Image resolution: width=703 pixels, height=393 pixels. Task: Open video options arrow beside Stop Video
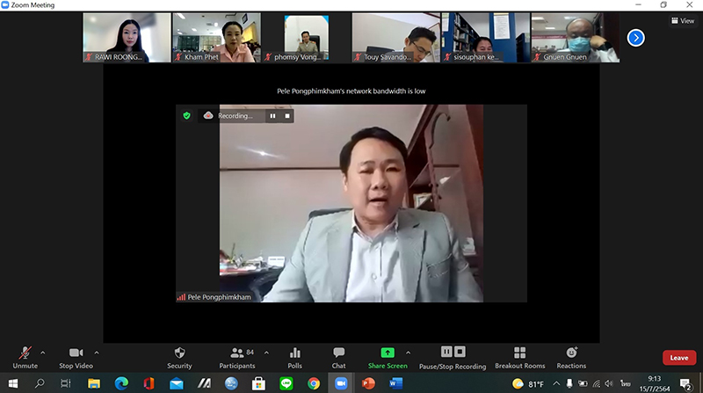pyautogui.click(x=97, y=353)
